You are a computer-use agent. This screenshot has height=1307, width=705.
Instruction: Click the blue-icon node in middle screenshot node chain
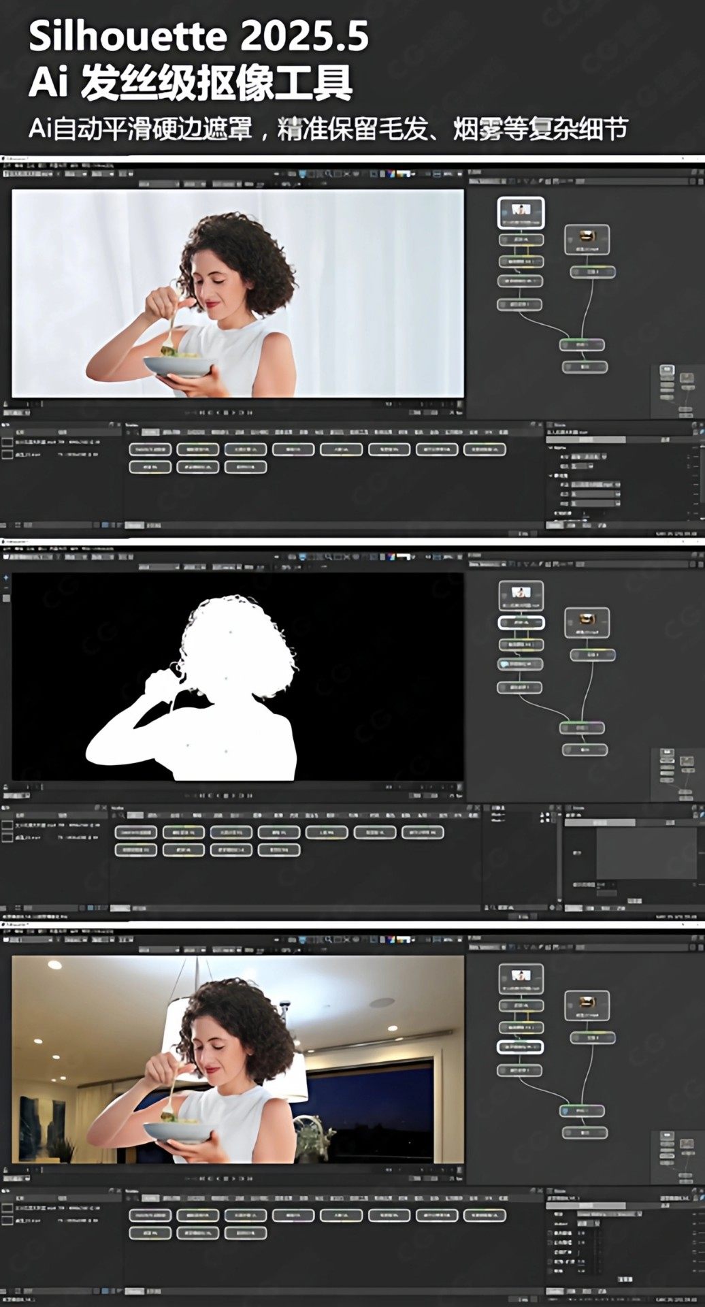pyautogui.click(x=521, y=664)
